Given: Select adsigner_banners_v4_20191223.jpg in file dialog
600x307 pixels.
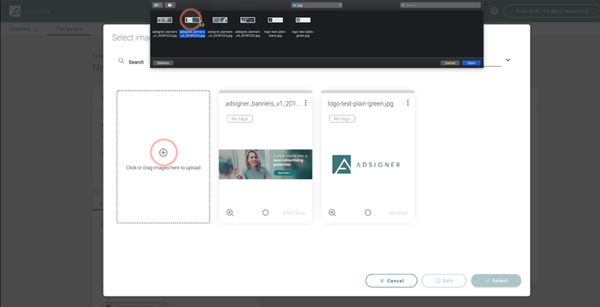Looking at the screenshot, I should tap(247, 26).
